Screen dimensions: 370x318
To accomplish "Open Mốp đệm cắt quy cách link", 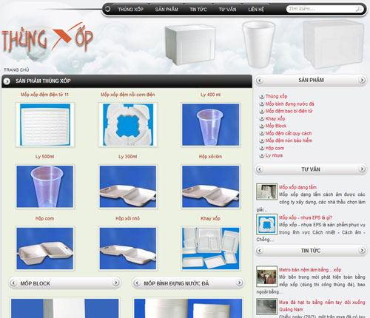I will [289, 133].
